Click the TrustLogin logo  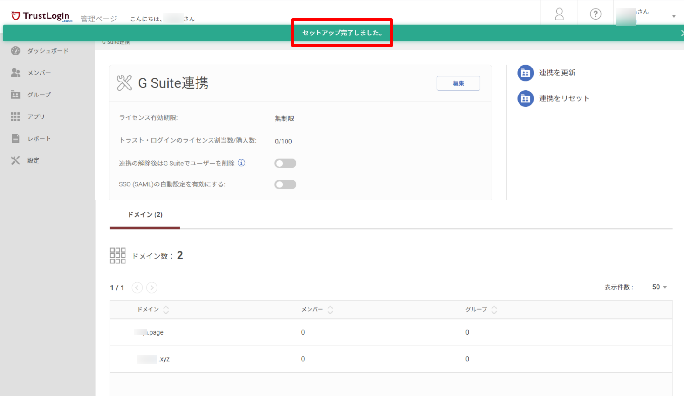tap(41, 16)
